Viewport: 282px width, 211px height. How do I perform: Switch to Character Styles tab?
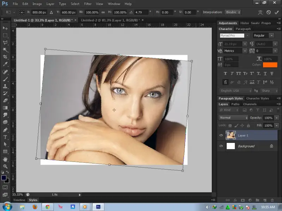[257, 98]
